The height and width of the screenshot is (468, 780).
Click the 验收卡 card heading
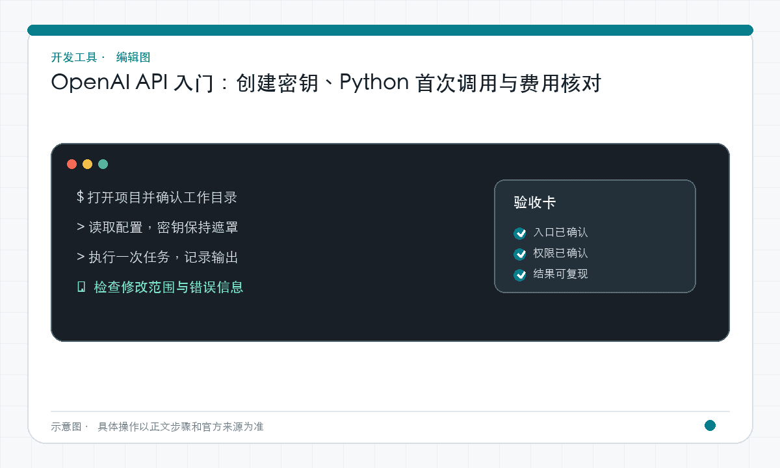[535, 202]
